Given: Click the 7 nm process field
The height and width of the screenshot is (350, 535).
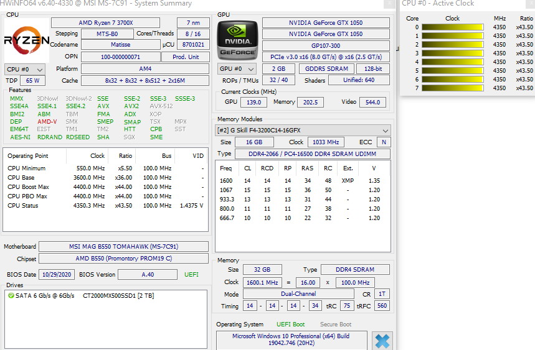Looking at the screenshot, I should [193, 23].
